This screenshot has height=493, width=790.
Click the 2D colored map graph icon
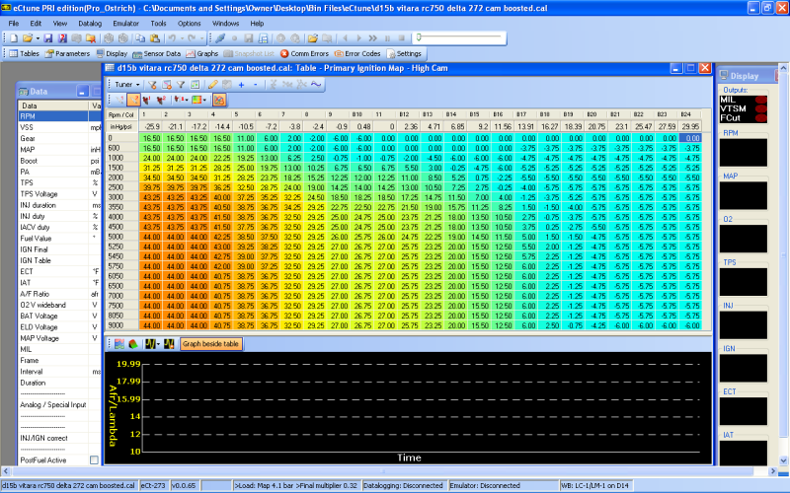tap(119, 344)
